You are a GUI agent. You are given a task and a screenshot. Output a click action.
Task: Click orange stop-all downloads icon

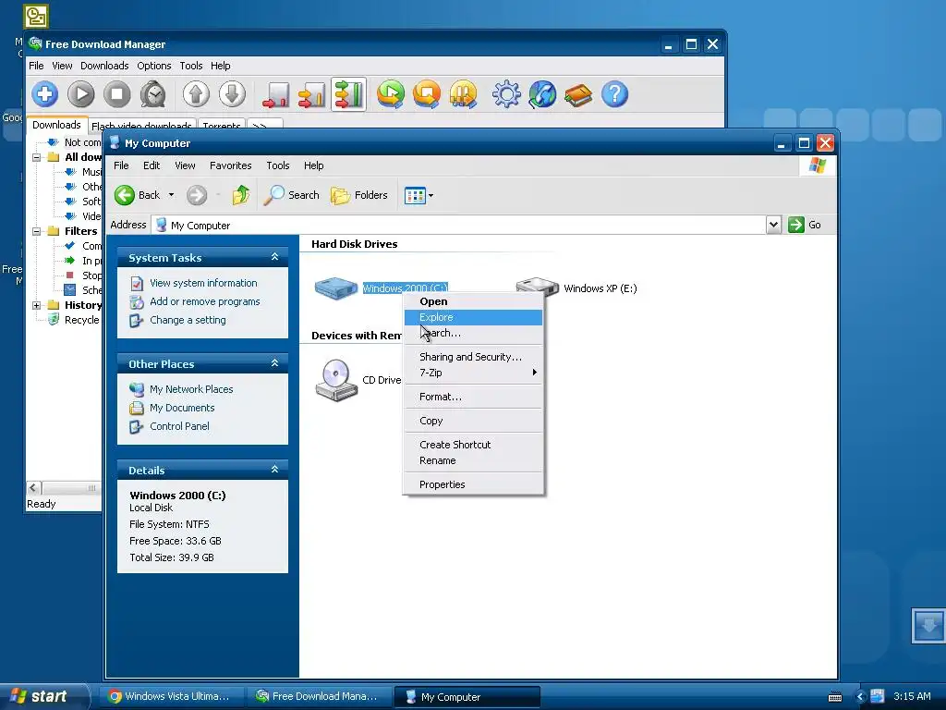coord(427,94)
